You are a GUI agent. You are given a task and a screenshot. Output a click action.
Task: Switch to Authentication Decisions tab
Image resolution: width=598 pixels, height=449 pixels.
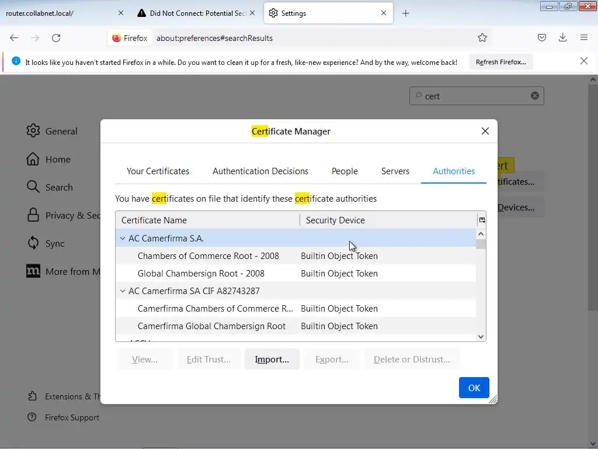(x=260, y=171)
